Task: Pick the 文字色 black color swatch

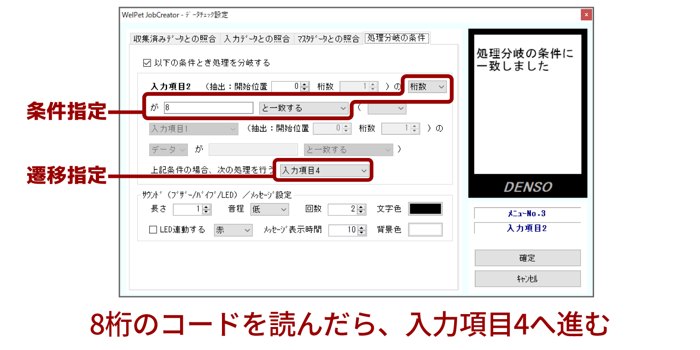Action: coord(426,209)
